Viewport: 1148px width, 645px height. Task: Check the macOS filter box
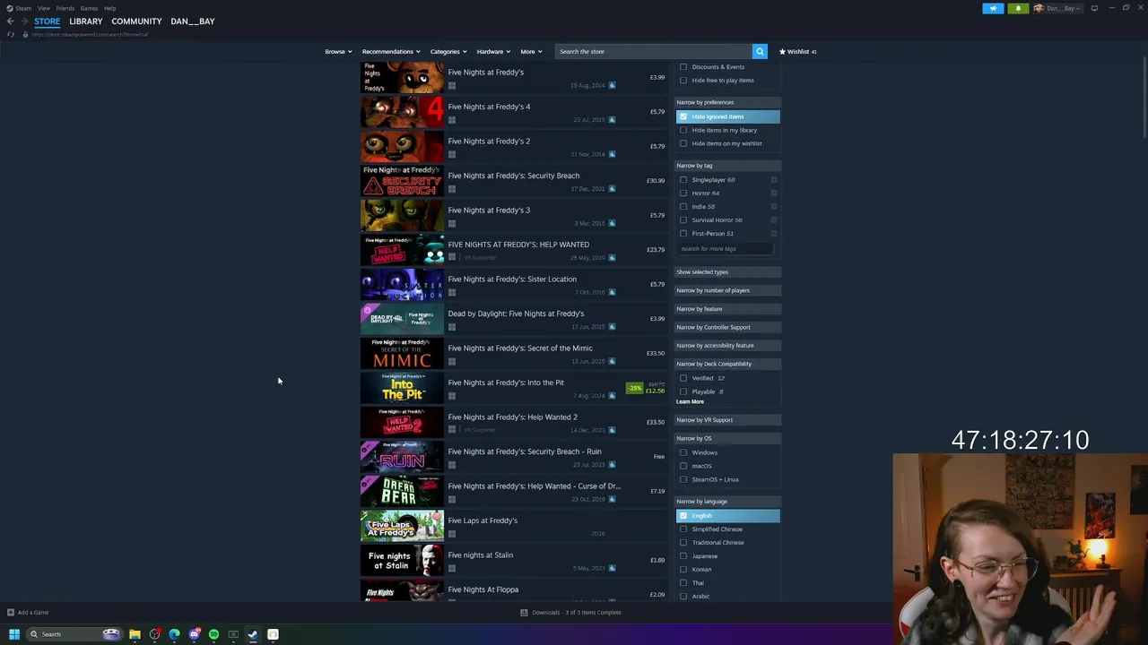pyautogui.click(x=683, y=466)
